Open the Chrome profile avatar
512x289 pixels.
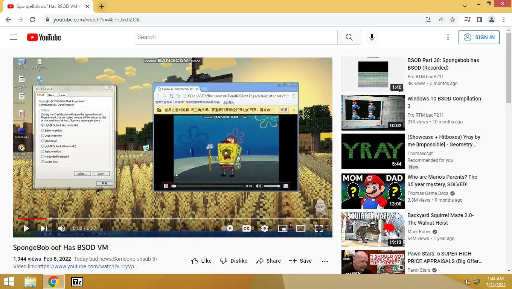tap(491, 20)
